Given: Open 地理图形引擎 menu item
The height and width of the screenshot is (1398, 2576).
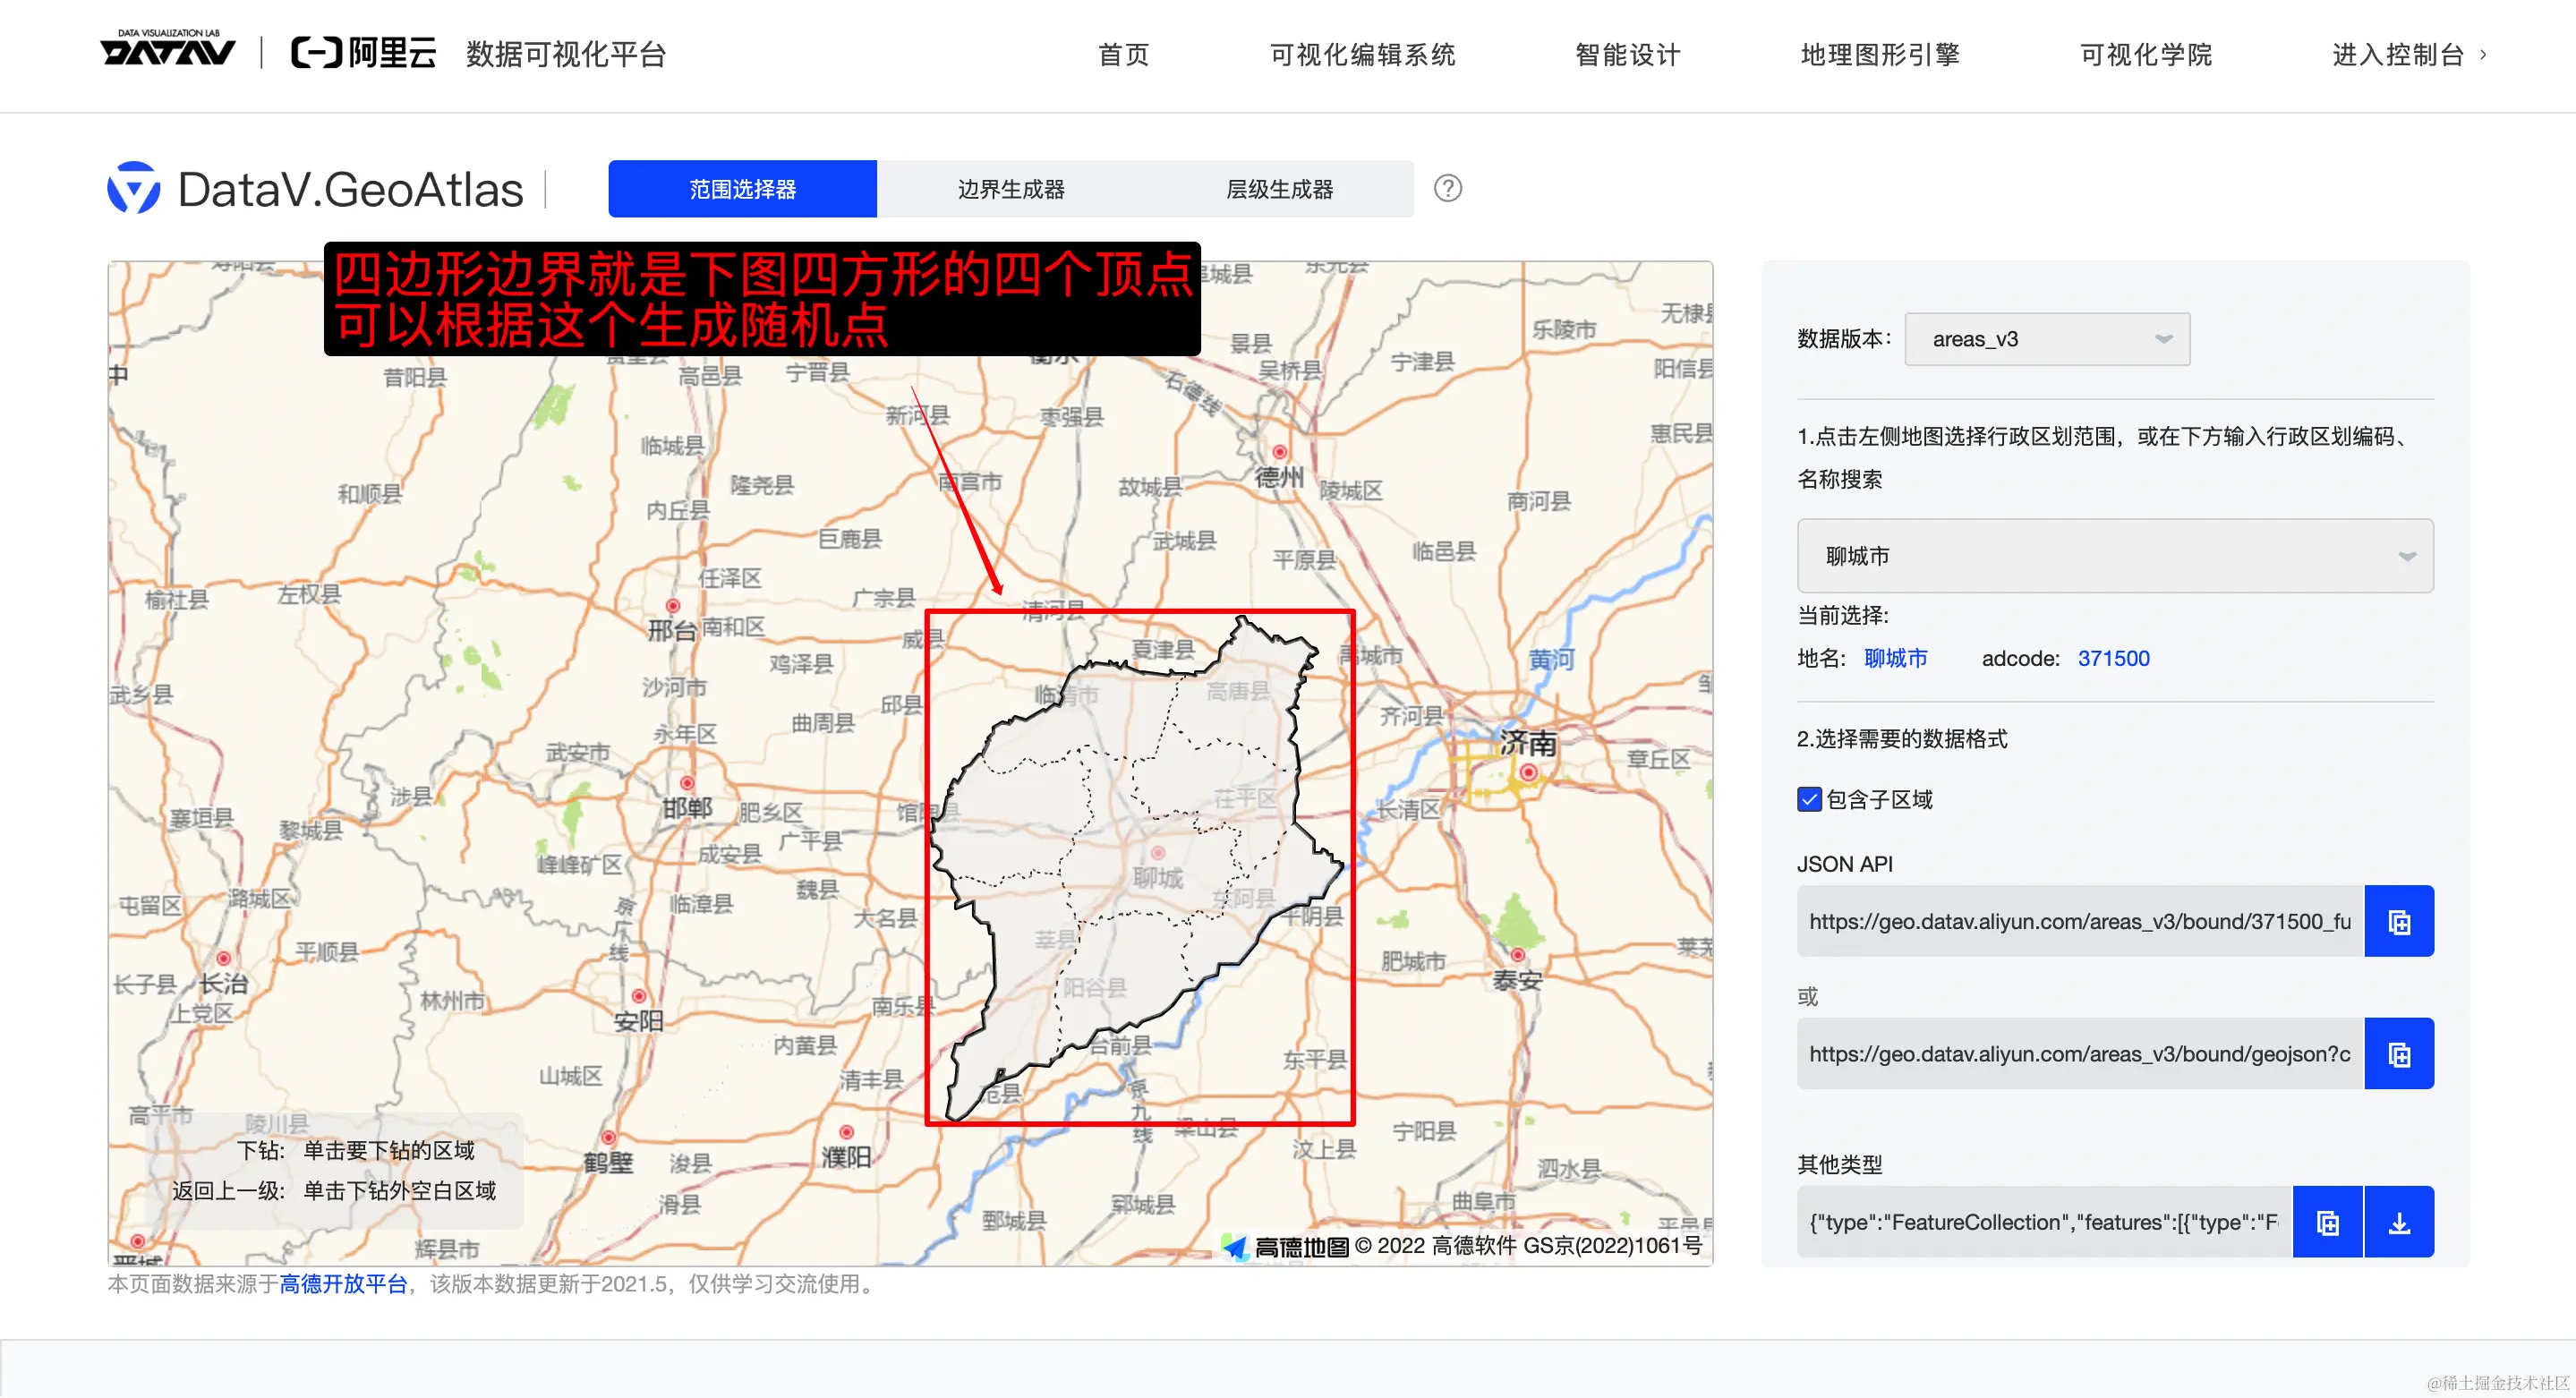Looking at the screenshot, I should click(x=1880, y=55).
